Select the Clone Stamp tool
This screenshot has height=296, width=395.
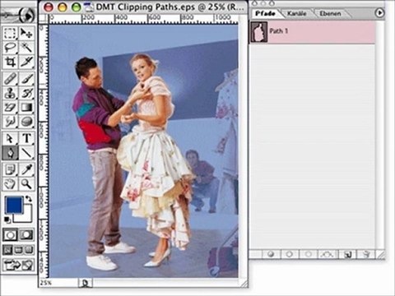(x=10, y=94)
